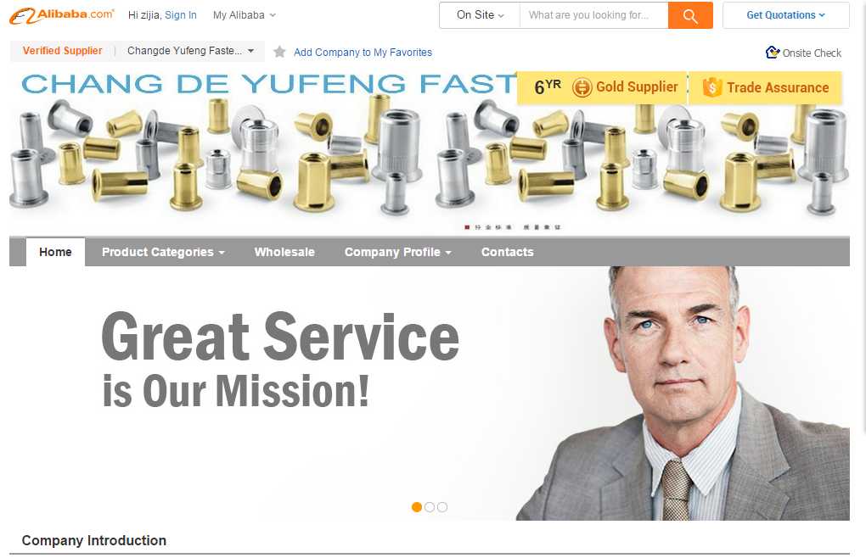The width and height of the screenshot is (866, 558).
Task: Click the Trade Assurance shield icon
Action: click(712, 87)
